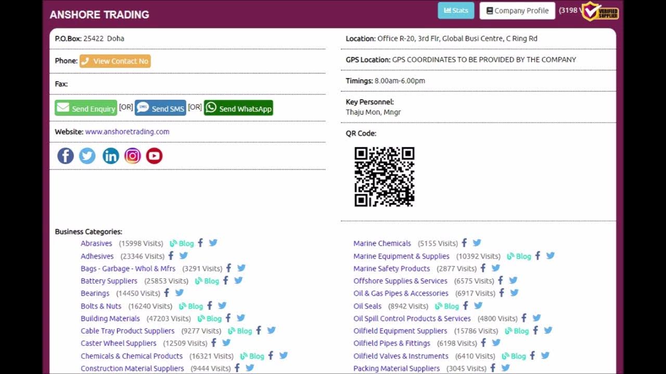Viewport: 666px width, 374px height.
Task: Share Battery Suppliers category on Twitter
Action: click(x=238, y=280)
